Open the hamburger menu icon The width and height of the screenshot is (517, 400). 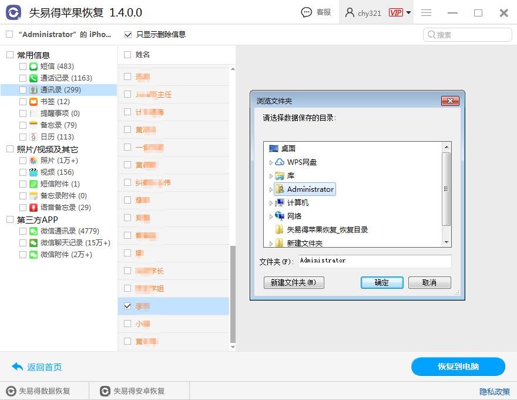[x=426, y=13]
